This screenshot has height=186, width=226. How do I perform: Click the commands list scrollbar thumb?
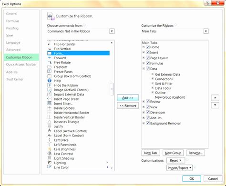click(112, 89)
